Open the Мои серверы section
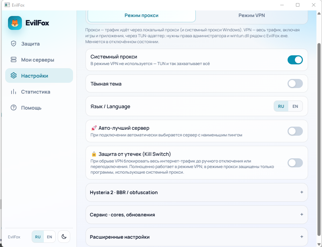The width and height of the screenshot is (322, 247). 39,59
